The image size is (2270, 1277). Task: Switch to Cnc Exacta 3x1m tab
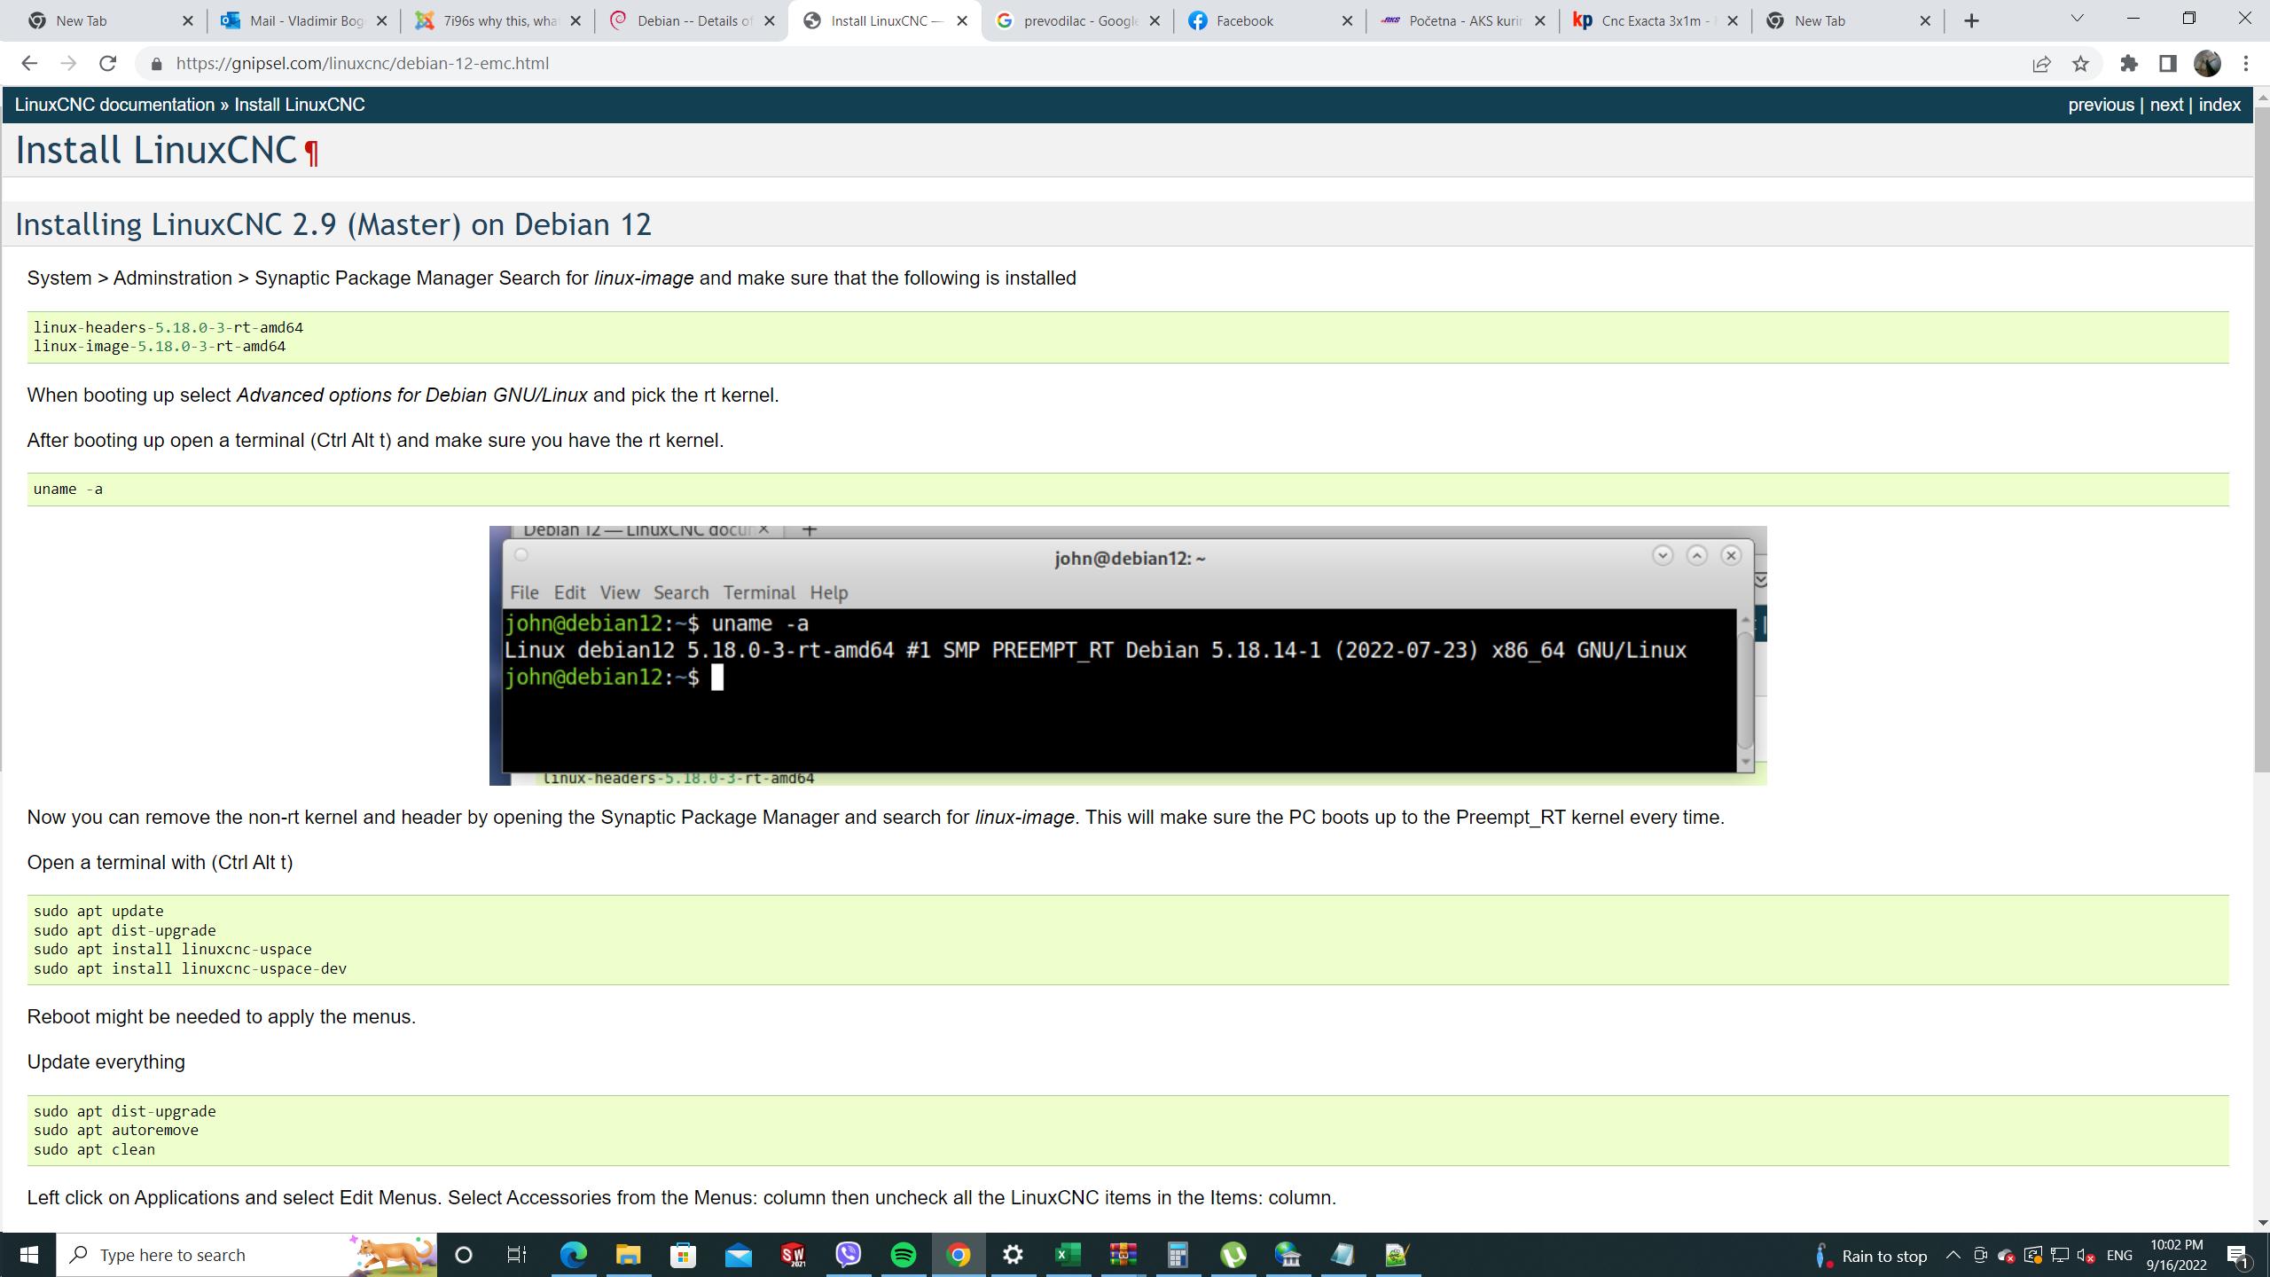coord(1656,20)
